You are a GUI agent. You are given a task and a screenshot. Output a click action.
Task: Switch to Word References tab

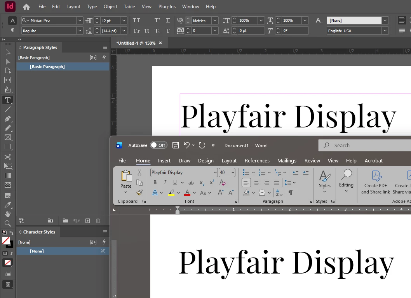(x=257, y=161)
